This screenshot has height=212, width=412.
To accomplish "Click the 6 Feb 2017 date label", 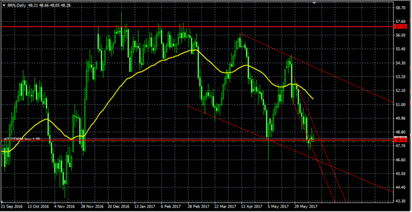I will pyautogui.click(x=171, y=206).
